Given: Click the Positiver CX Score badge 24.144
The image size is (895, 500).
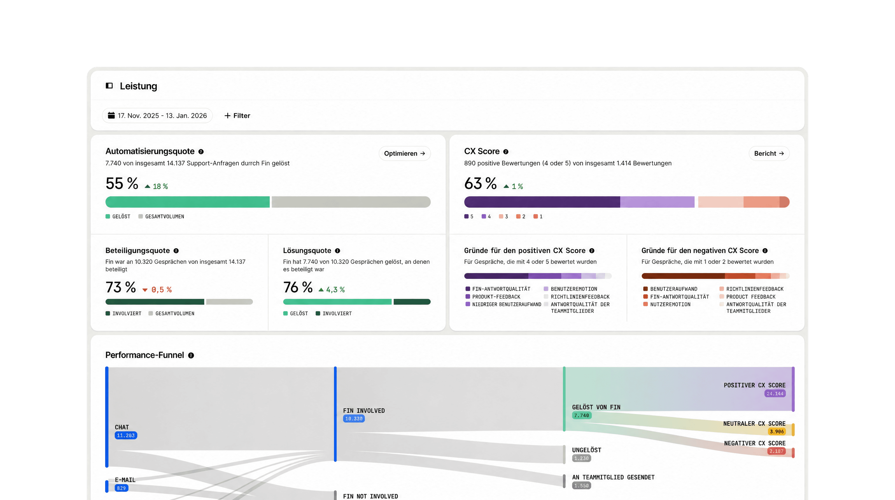Looking at the screenshot, I should pos(775,394).
